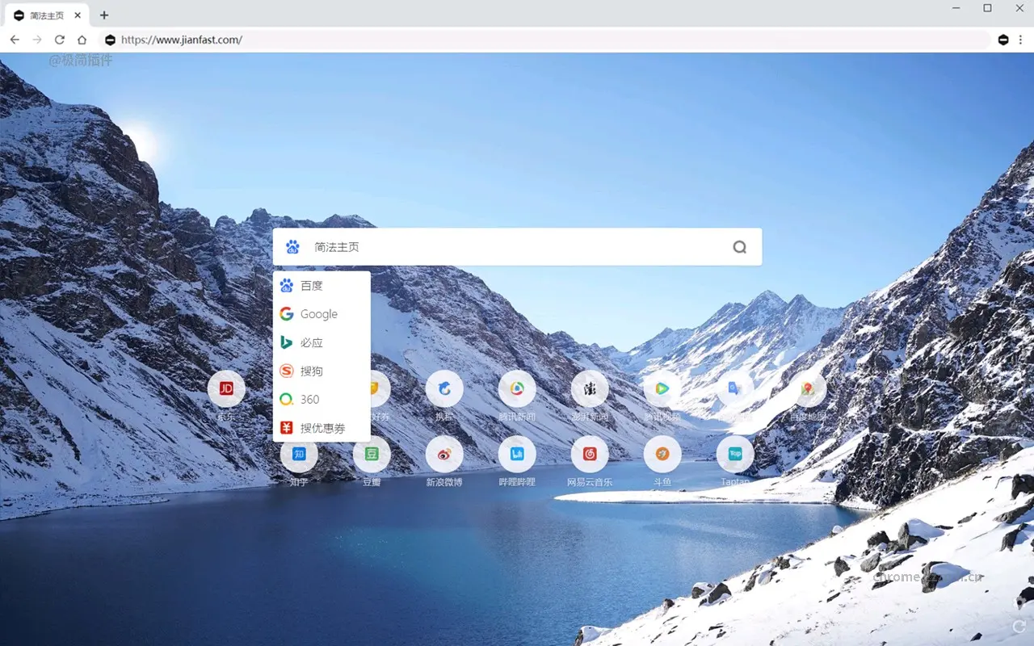
Task: Select 必应 from the search engine list
Action: point(312,342)
